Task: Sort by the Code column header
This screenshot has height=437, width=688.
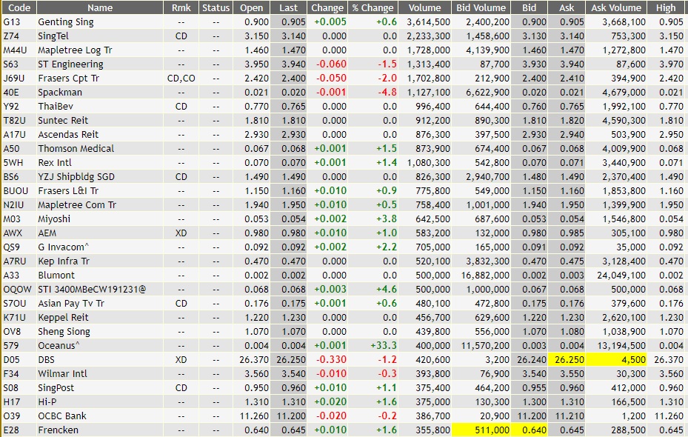Action: (19, 7)
